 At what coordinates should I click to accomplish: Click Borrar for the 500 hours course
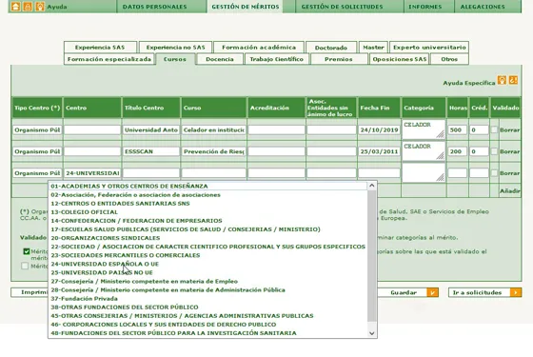509,129
